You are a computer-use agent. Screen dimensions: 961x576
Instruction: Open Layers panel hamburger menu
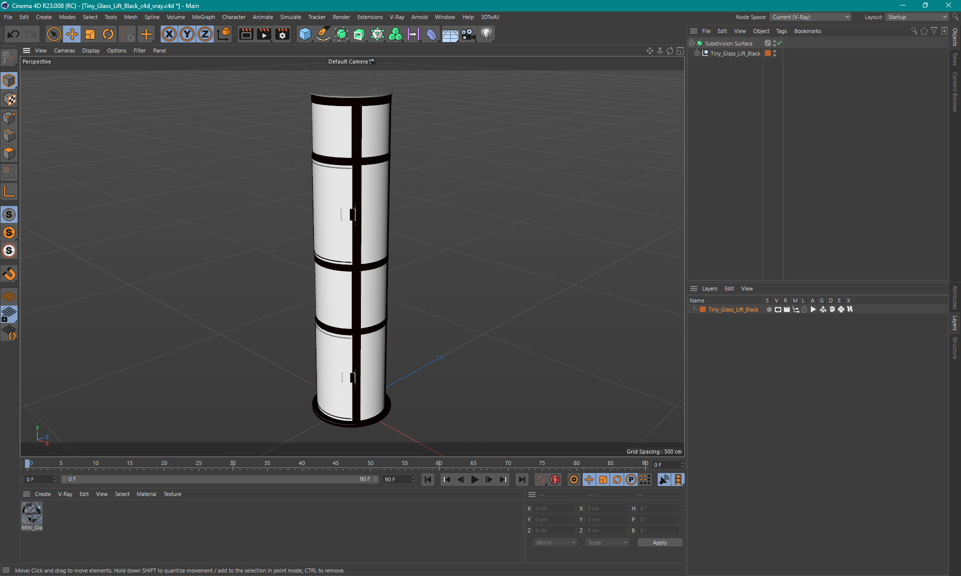[x=694, y=288]
